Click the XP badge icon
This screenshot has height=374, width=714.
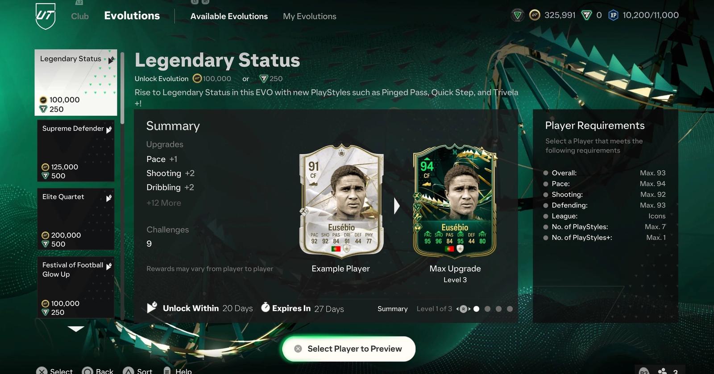pyautogui.click(x=614, y=15)
